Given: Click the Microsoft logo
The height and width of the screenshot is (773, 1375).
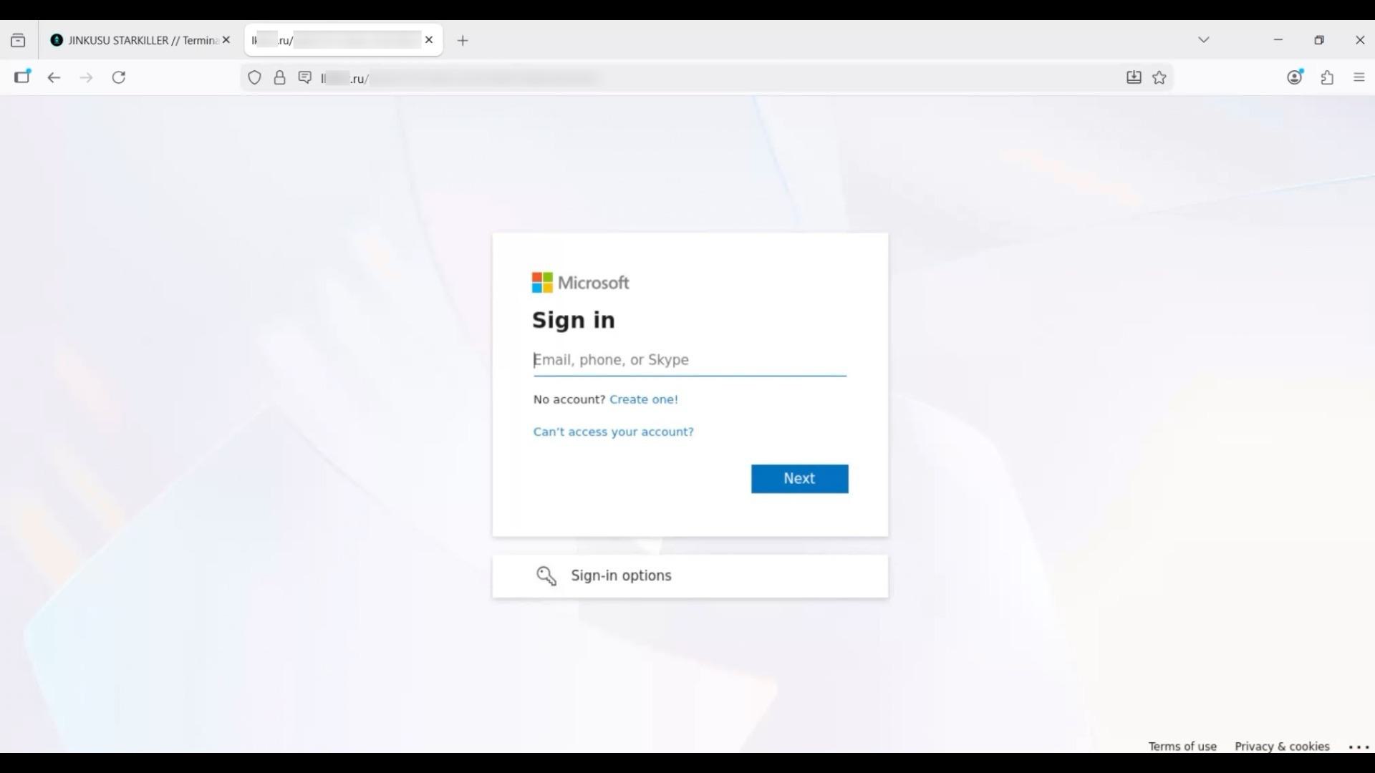Looking at the screenshot, I should 581,283.
